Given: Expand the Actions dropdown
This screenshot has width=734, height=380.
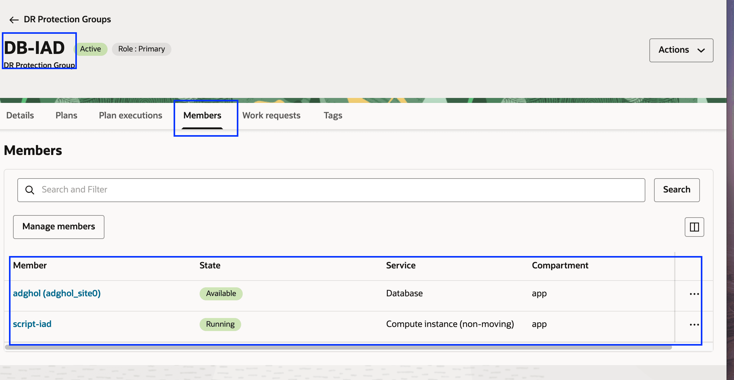Looking at the screenshot, I should click(674, 50).
